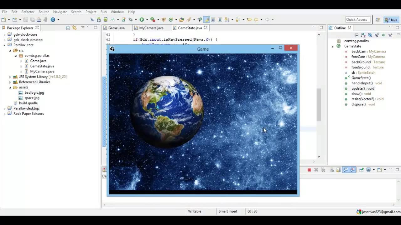Screen dimensions: 401x225
Task: Toggle Show Whitespace Characters pilcrow button
Action: 220,19
